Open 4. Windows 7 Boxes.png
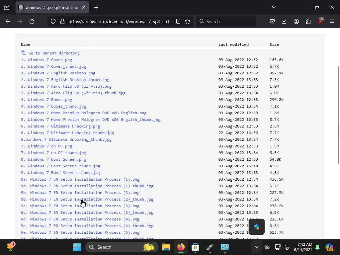The image size is (340, 255). (x=46, y=100)
